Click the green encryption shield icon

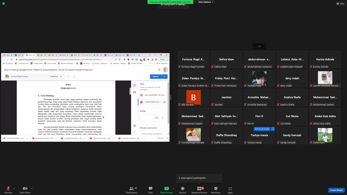point(4,4)
